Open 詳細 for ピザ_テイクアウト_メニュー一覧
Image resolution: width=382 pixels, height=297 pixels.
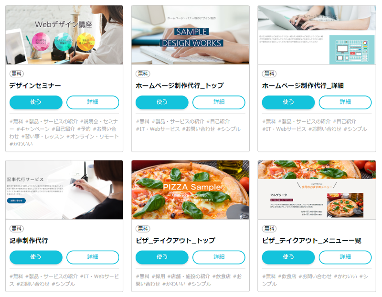click(x=345, y=257)
